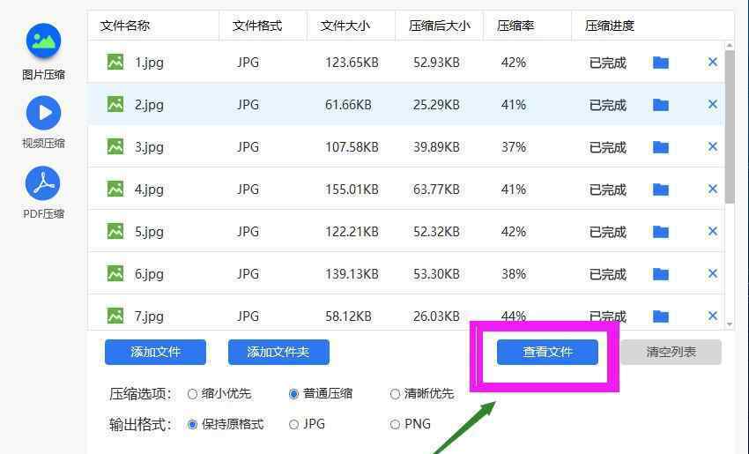Open output folder for 2.jpg
The image size is (749, 454).
point(661,105)
